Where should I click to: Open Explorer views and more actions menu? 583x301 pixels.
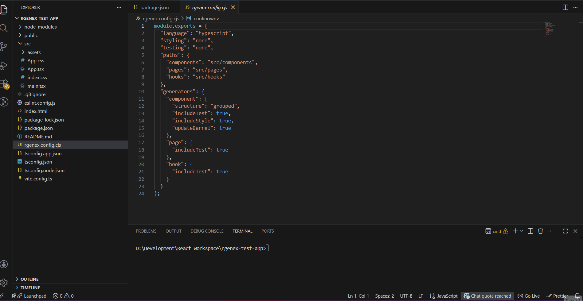pos(119,7)
